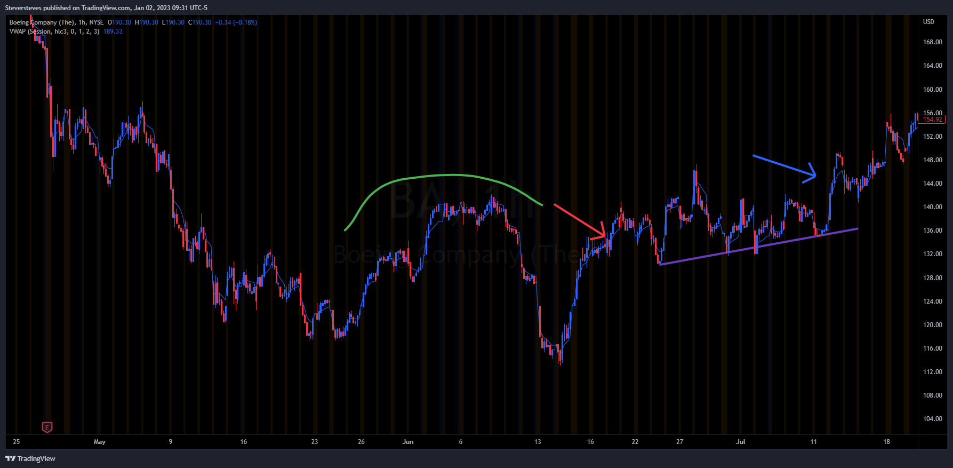The width and height of the screenshot is (953, 468).
Task: Click the high value H190.30
Action: 147,22
